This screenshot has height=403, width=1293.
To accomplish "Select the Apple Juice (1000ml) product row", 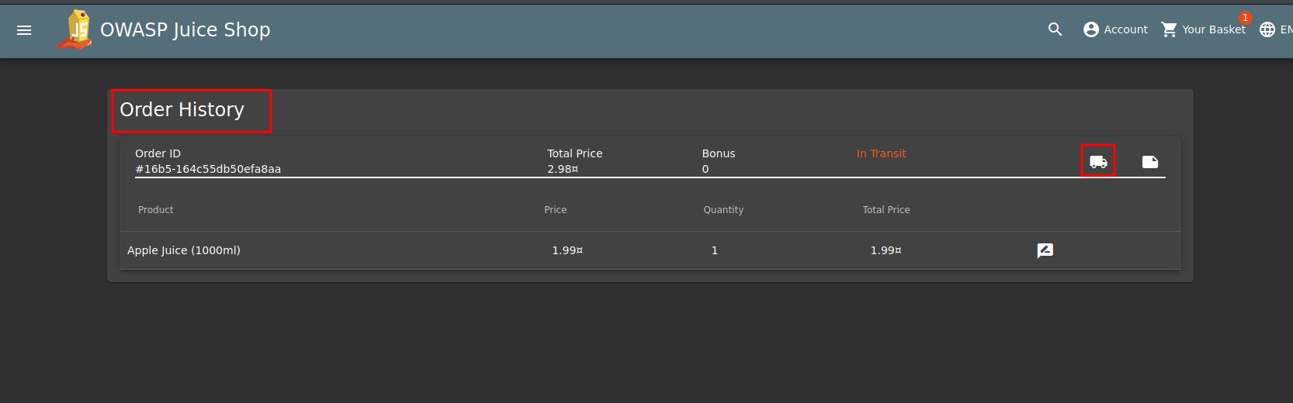I will tap(650, 250).
